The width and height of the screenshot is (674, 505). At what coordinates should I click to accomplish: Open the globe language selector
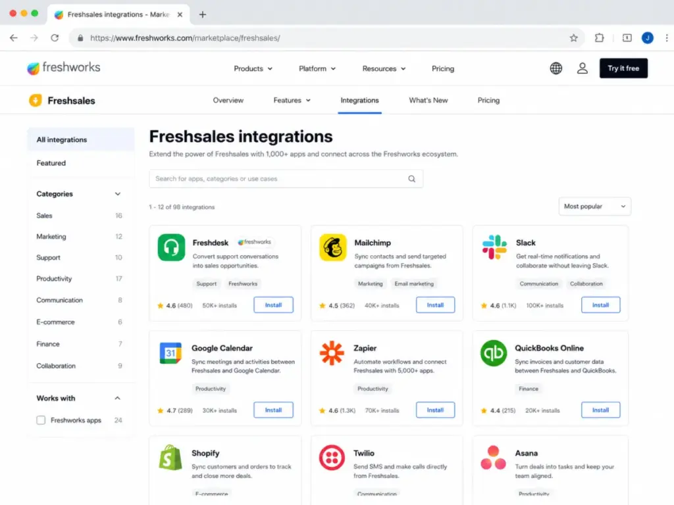556,68
